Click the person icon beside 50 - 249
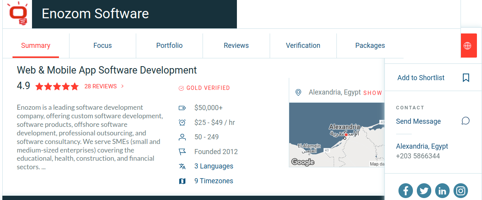This screenshot has height=200, width=482. [x=182, y=137]
